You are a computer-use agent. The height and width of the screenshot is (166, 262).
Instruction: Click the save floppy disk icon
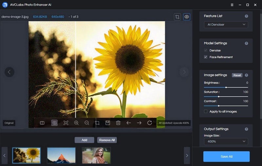tap(108, 123)
